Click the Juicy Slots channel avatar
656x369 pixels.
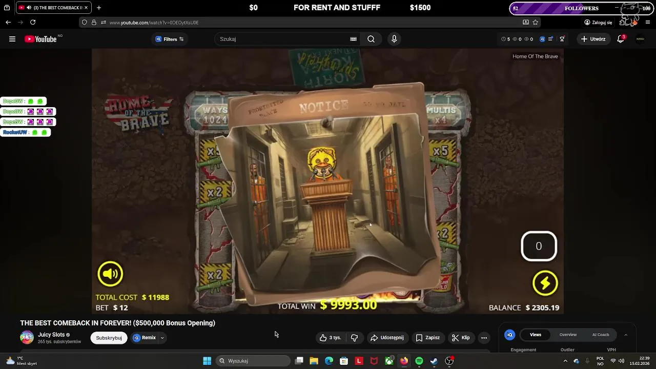pos(27,338)
